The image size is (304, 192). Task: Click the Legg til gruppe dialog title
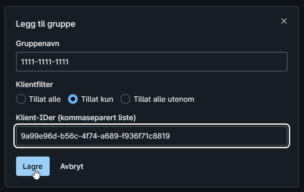point(46,24)
